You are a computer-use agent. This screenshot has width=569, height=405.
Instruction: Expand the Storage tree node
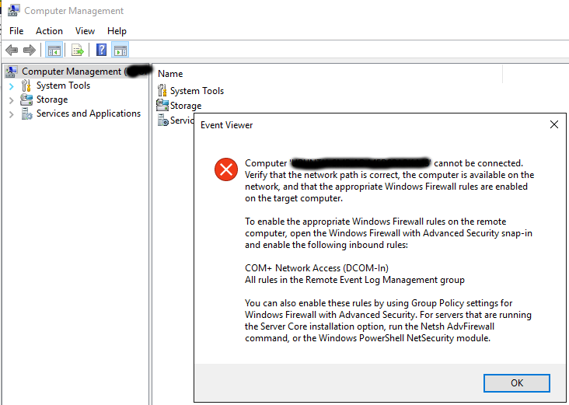click(11, 100)
